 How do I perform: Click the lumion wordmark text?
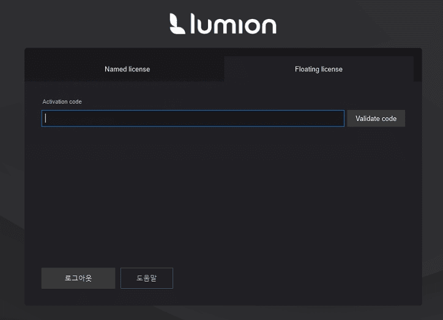click(x=233, y=24)
